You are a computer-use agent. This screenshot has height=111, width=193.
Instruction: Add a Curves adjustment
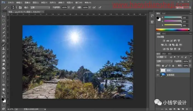[x=171, y=41]
